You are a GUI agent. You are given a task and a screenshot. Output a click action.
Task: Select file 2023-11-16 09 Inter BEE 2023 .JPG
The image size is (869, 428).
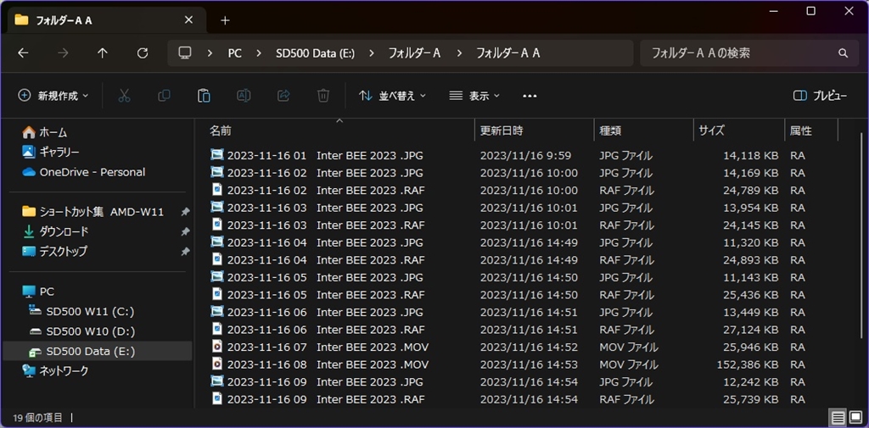pos(325,382)
